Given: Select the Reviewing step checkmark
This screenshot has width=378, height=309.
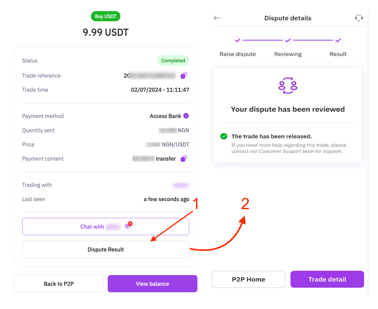Looking at the screenshot, I should [288, 40].
